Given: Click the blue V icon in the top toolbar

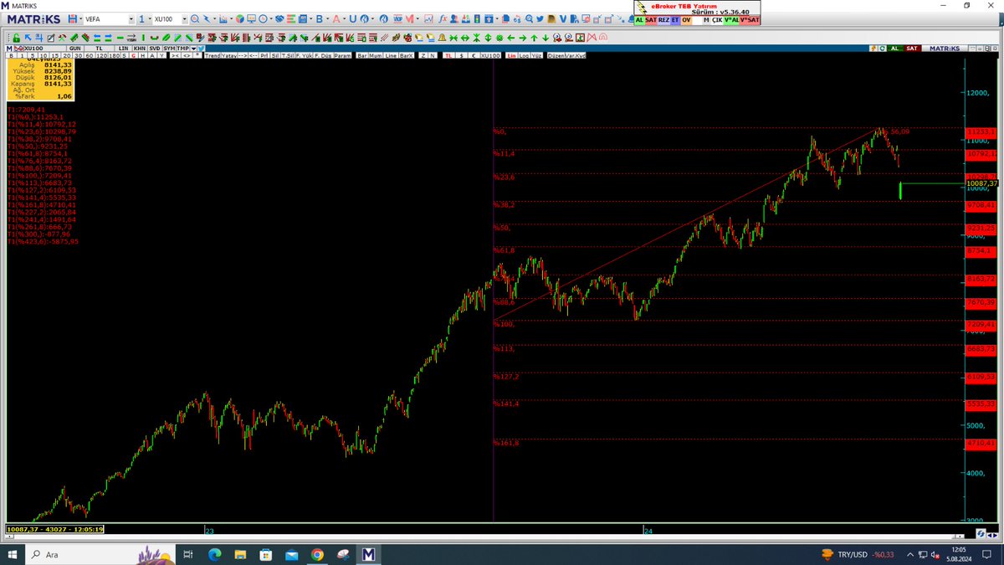Looking at the screenshot, I should pyautogui.click(x=563, y=18).
